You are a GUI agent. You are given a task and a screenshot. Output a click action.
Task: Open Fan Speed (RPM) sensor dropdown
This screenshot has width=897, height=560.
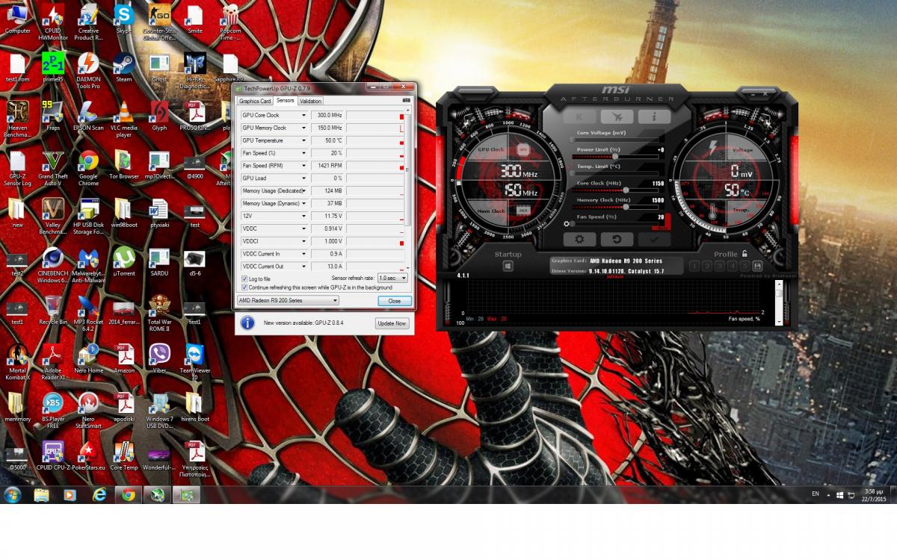(303, 166)
